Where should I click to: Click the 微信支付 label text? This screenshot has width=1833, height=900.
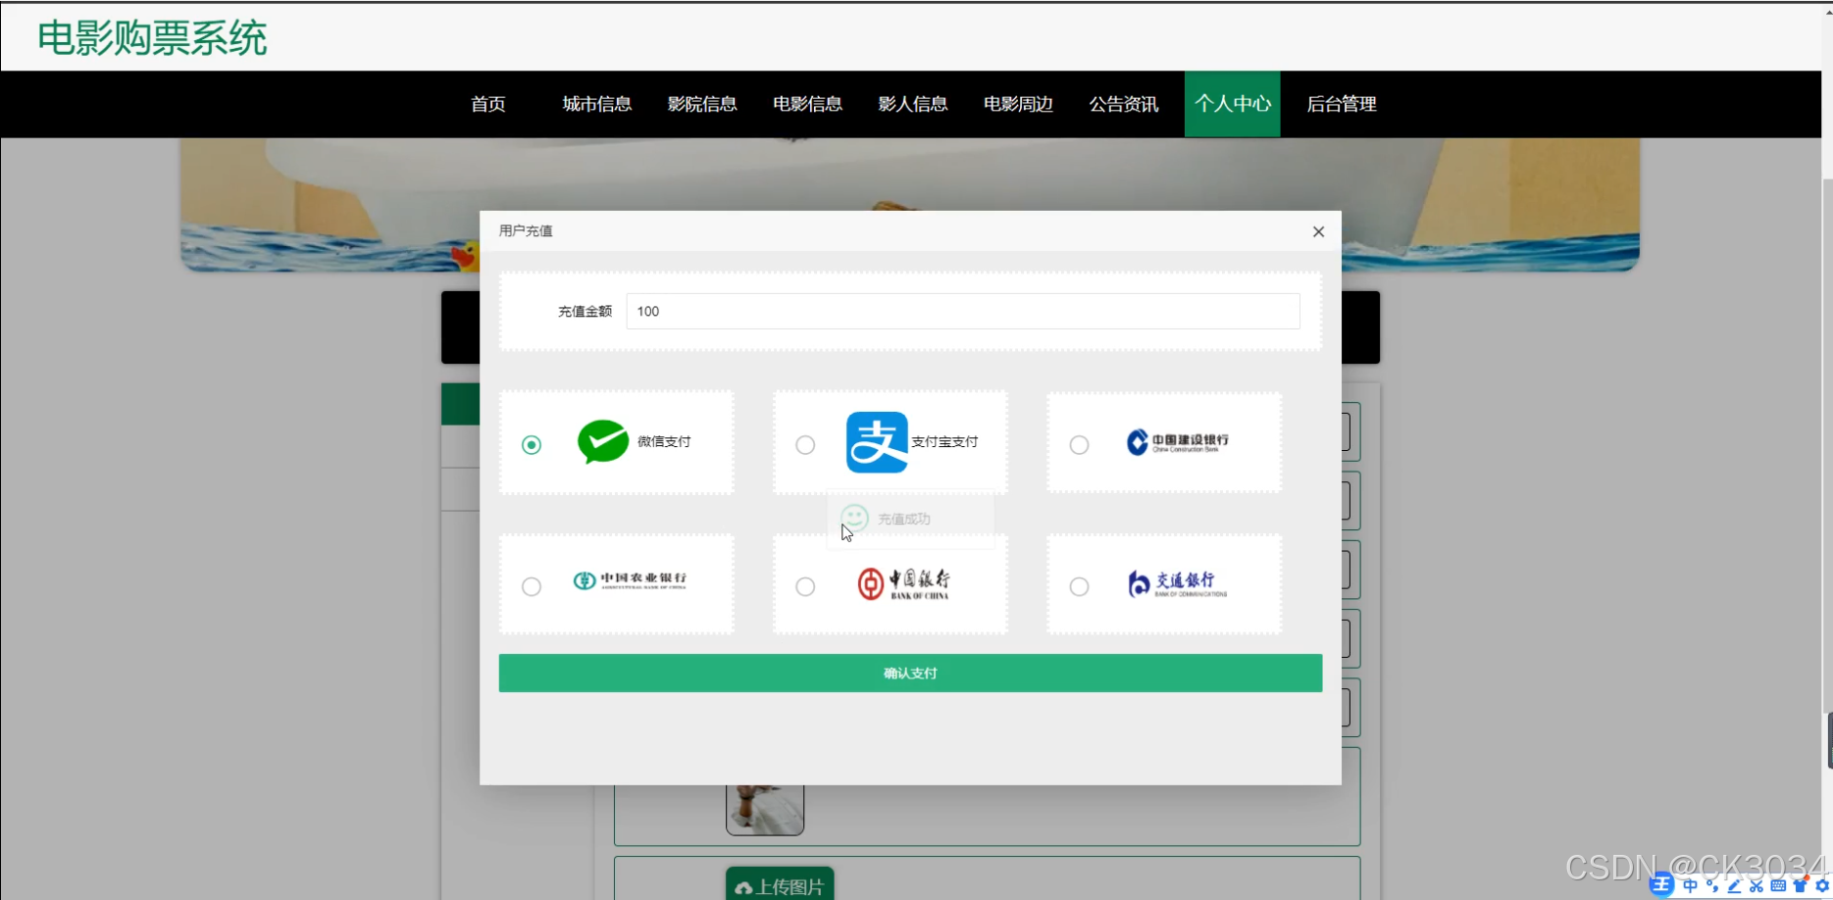pyautogui.click(x=664, y=442)
